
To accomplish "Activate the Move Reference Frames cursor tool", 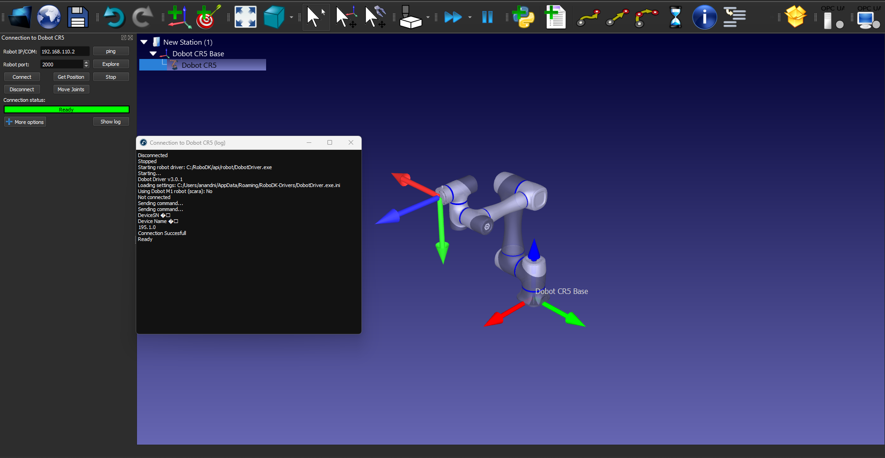I will 346,17.
